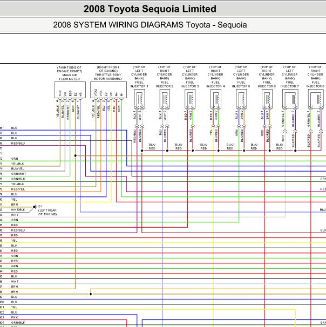Click the title '2008 Toyota Sequoia Limited'
Viewport: 326px width, 327px height.
coord(150,9)
